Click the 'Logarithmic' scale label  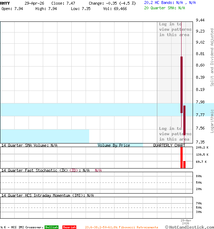(x=212, y=121)
